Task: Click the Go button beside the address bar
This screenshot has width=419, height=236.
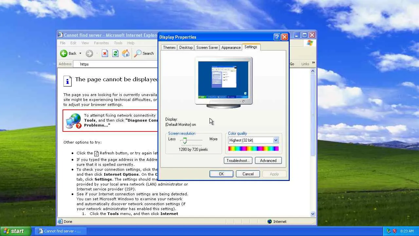Action: pos(292,64)
